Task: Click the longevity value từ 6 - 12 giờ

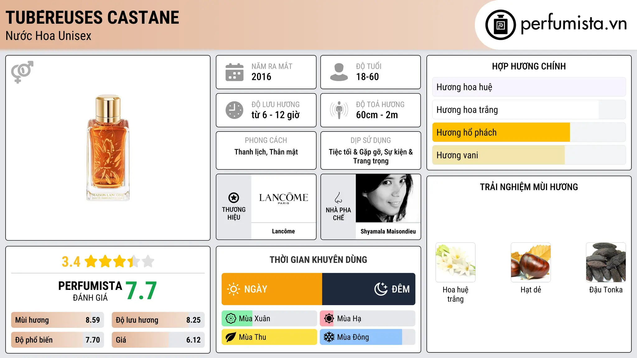Action: (x=276, y=115)
